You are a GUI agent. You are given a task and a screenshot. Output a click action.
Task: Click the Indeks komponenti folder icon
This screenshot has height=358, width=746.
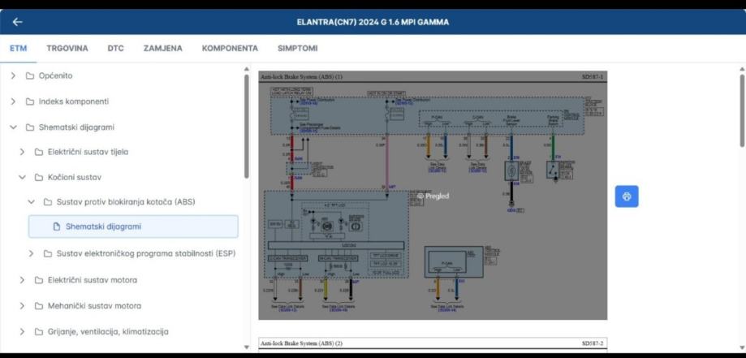(x=30, y=101)
